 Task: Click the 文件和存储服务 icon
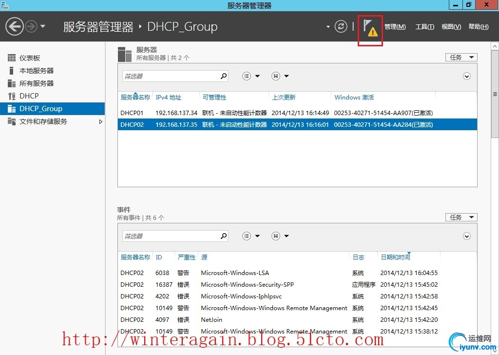(12, 121)
